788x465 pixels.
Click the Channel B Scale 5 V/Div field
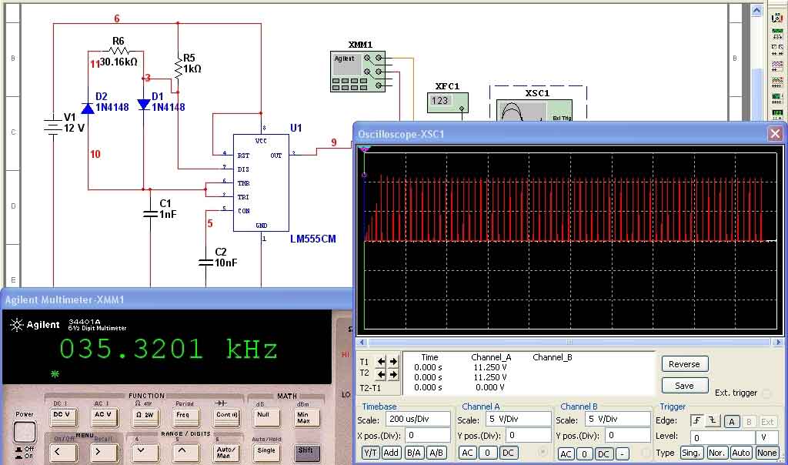pyautogui.click(x=616, y=419)
